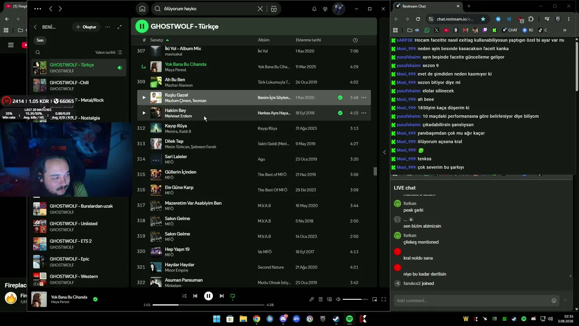The image size is (579, 326).
Task: Go back in Spotify navigation
Action: pyautogui.click(x=51, y=9)
